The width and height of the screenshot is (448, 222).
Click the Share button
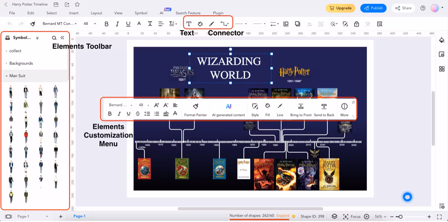403,8
